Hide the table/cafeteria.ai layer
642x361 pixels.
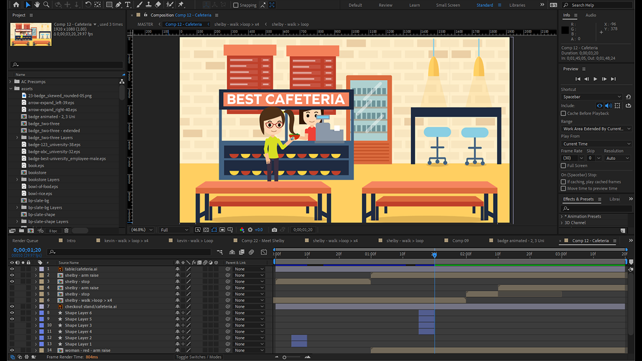[x=12, y=269]
